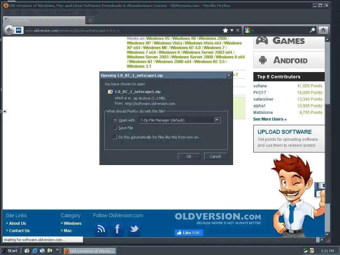This screenshot has height=255, width=340.
Task: Open the File menu
Action: click(8, 12)
